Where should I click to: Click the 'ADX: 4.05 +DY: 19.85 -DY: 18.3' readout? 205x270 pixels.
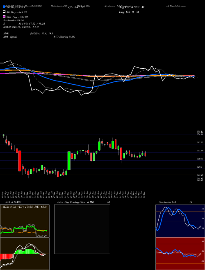click(24, 207)
